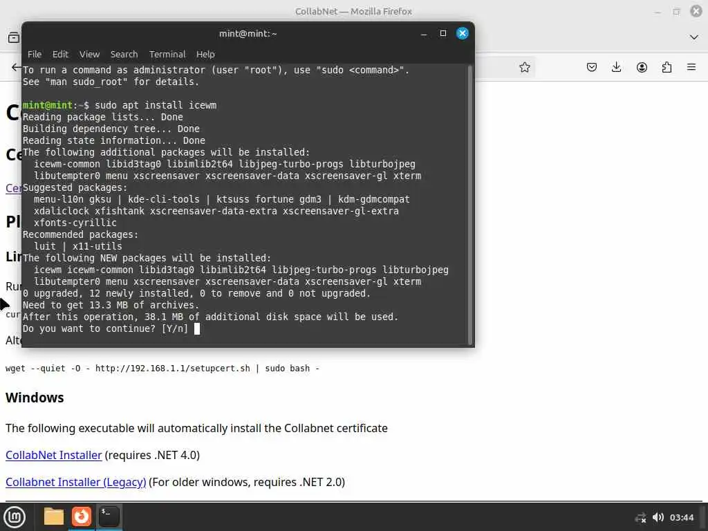Click 'CollabNet — Mozilla Firefox' title bar
Viewport: 708px width, 531px height.
tap(353, 11)
